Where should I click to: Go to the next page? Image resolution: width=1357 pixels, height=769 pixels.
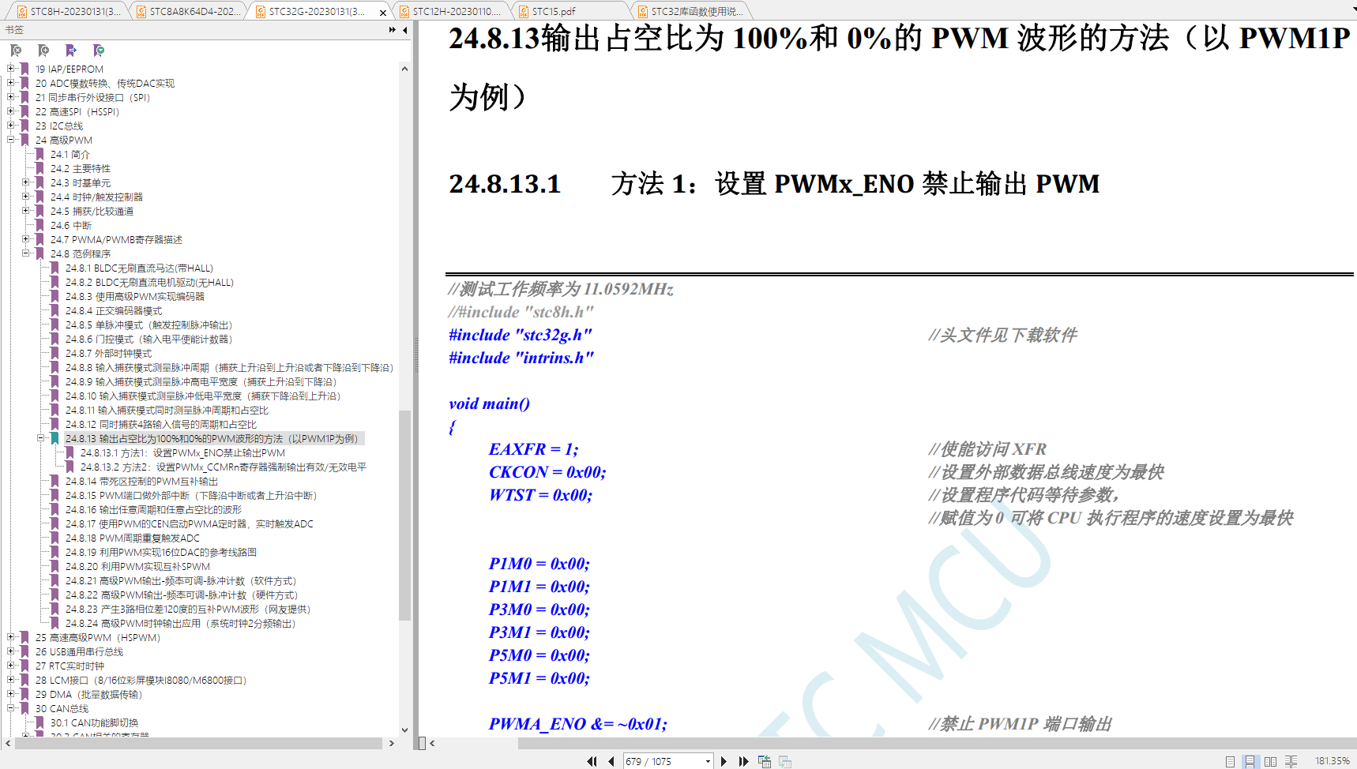(724, 761)
